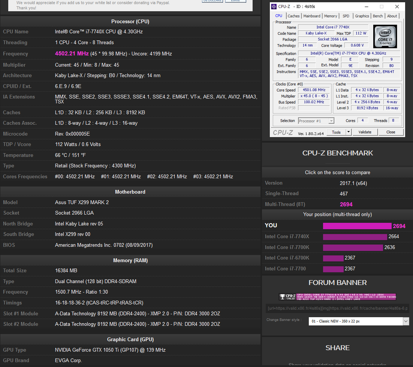Switch to the Graphics tab
The width and height of the screenshot is (413, 367).
coord(362,16)
